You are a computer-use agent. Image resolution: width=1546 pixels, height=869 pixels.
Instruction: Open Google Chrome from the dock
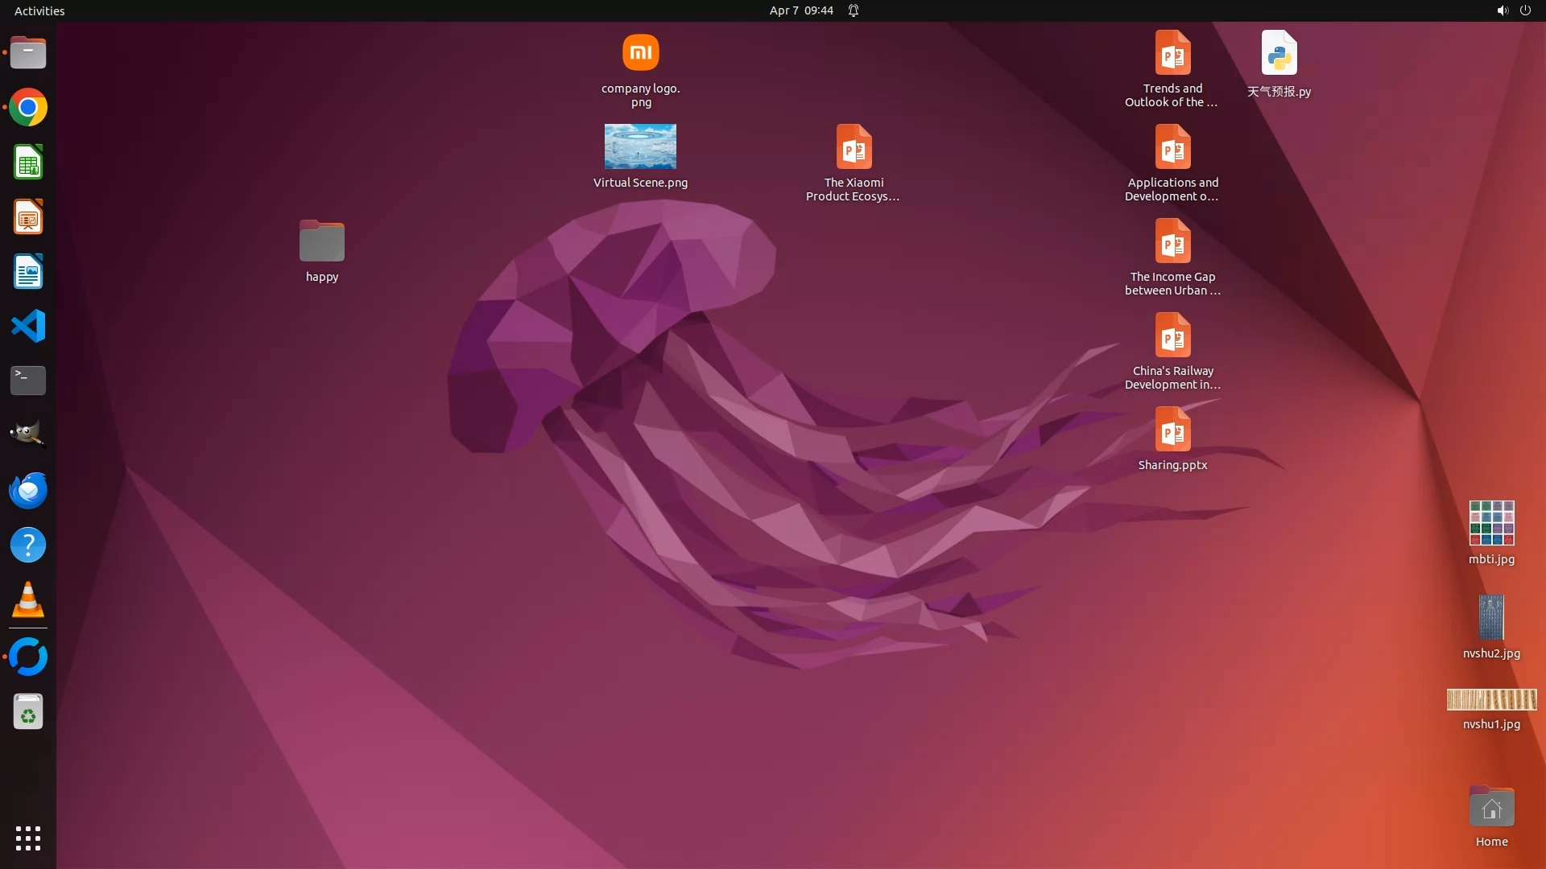point(28,108)
